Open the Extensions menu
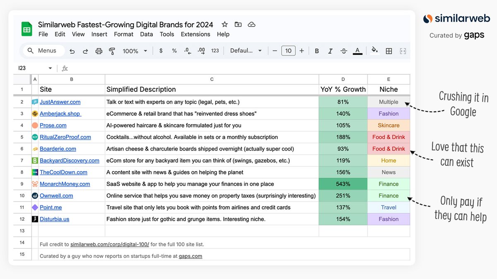 [195, 34]
